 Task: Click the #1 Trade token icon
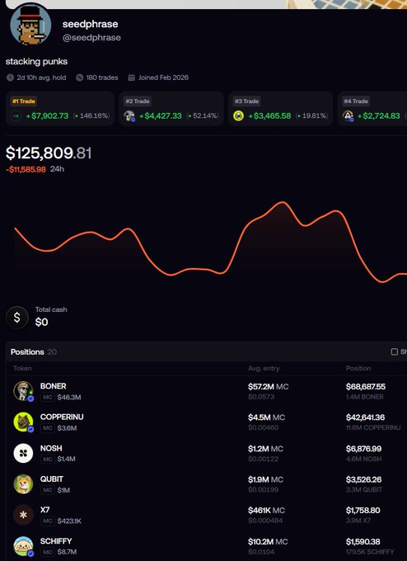(16, 116)
